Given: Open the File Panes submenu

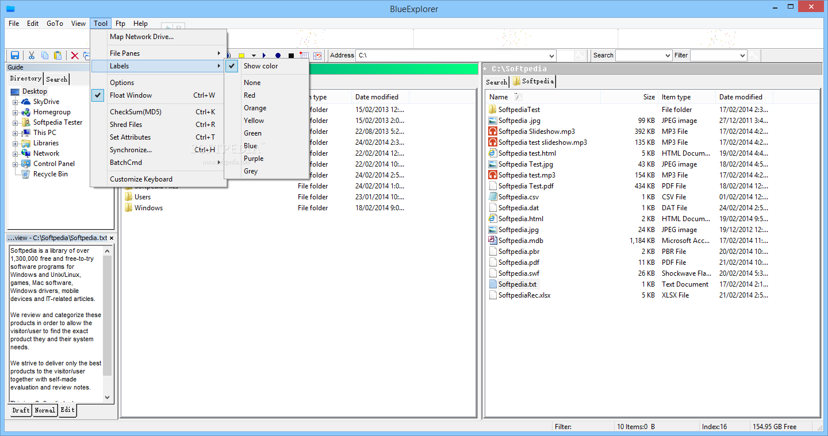Looking at the screenshot, I should click(x=159, y=53).
